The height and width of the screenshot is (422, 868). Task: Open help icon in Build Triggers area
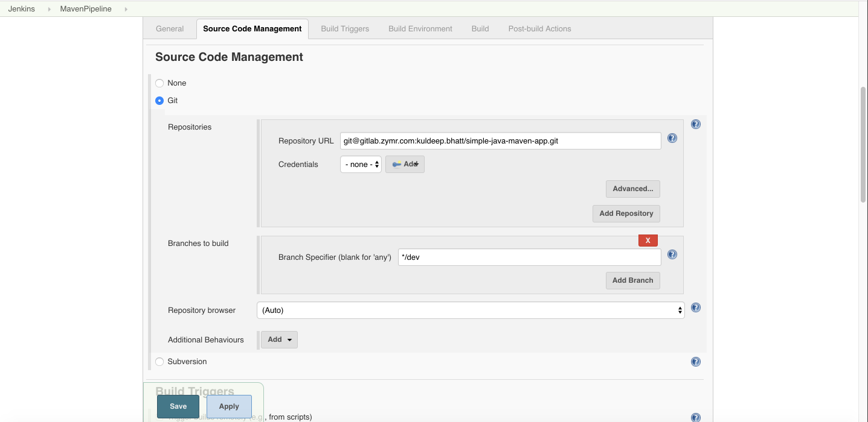point(695,417)
